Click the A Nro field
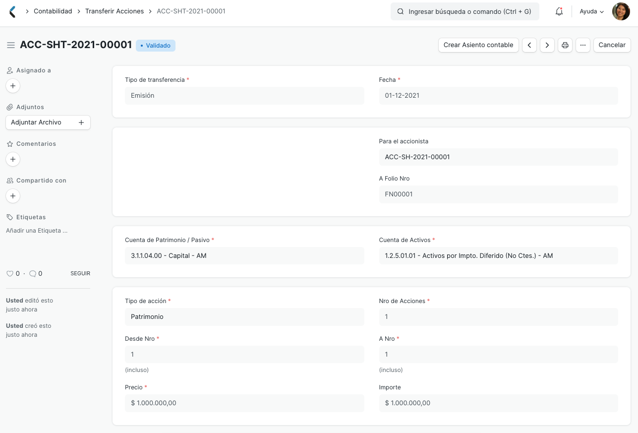Image resolution: width=638 pixels, height=433 pixels. click(498, 355)
